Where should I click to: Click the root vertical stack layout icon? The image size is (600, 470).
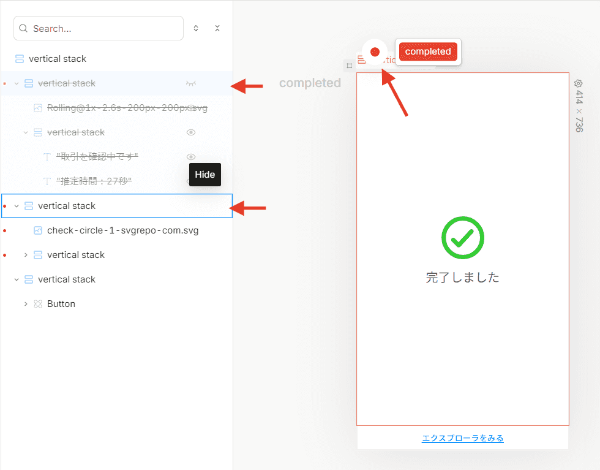pos(20,59)
